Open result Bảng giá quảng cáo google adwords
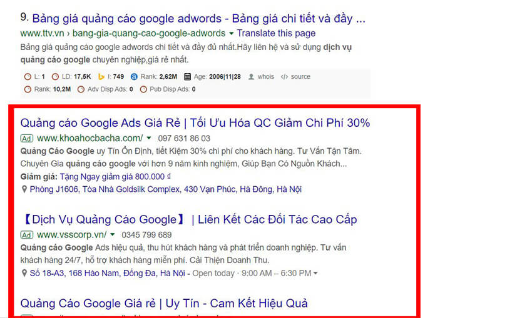 (x=198, y=18)
